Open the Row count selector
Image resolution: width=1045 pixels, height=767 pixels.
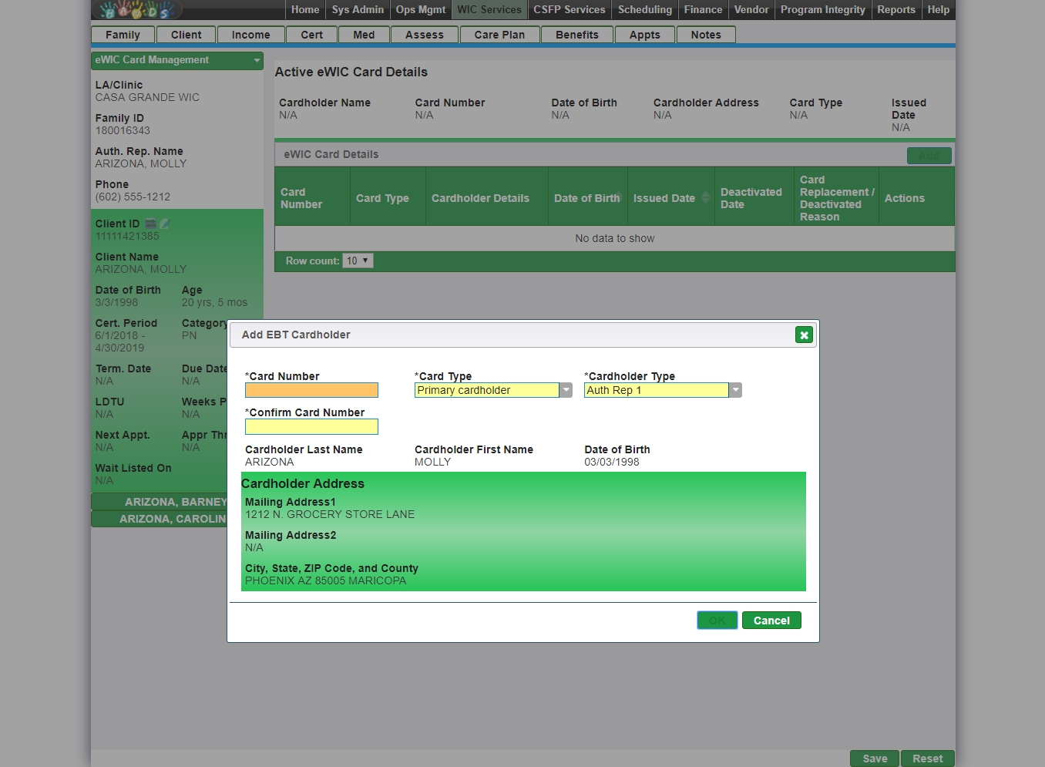coord(358,261)
